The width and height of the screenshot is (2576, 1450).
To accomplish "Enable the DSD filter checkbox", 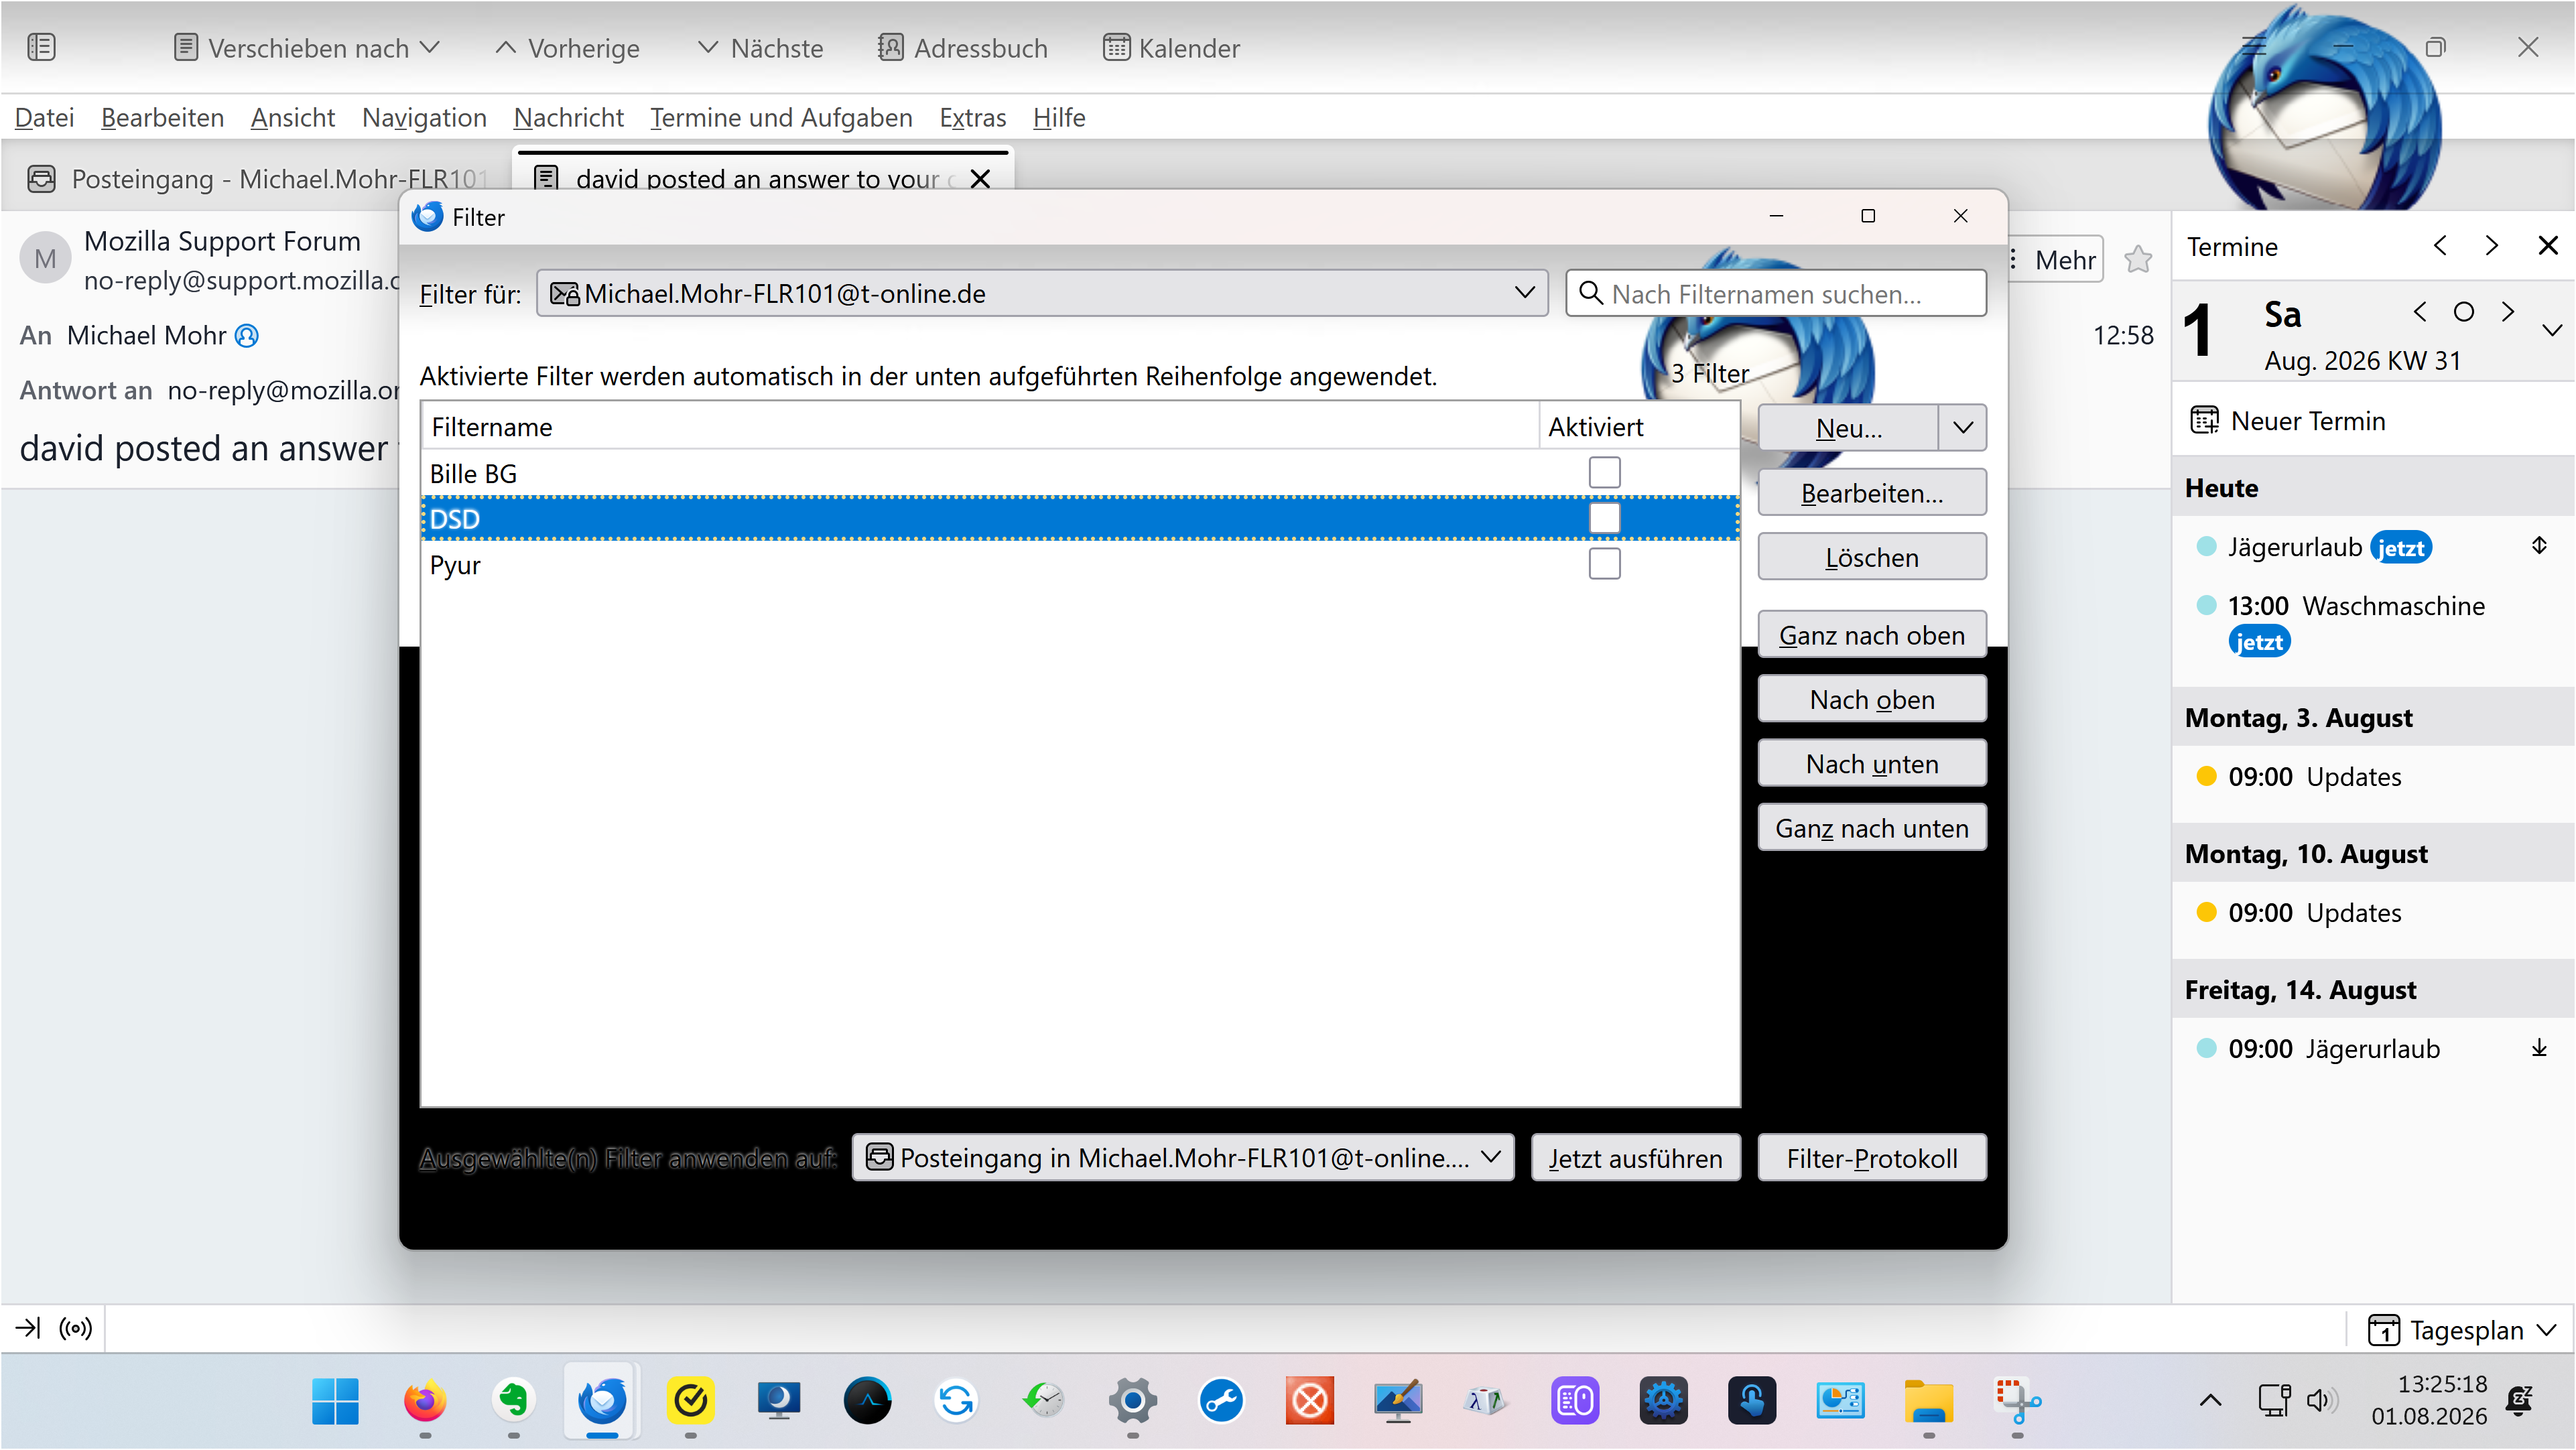I will (1604, 518).
